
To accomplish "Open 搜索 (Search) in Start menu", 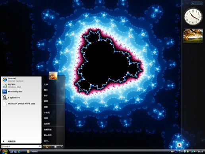I will [x=46, y=107].
